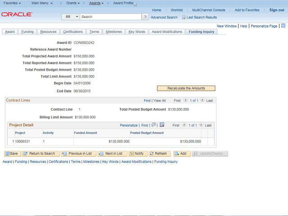Open the Favorites dropdown menu

pos(12,3)
